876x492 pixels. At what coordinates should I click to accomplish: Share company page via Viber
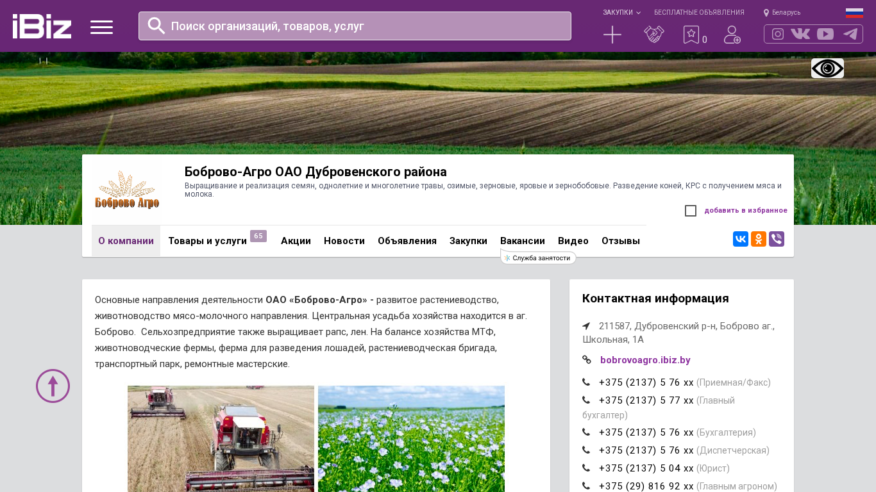pos(777,239)
